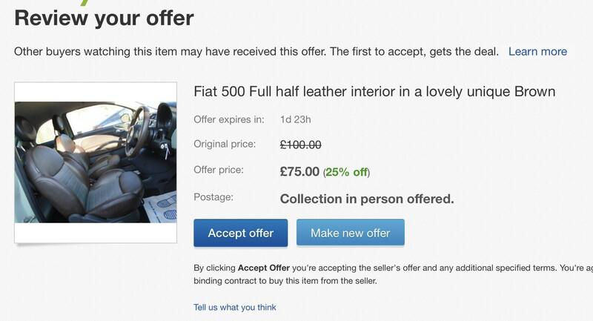This screenshot has width=593, height=321.
Task: Click the Original price label
Action: coord(225,144)
